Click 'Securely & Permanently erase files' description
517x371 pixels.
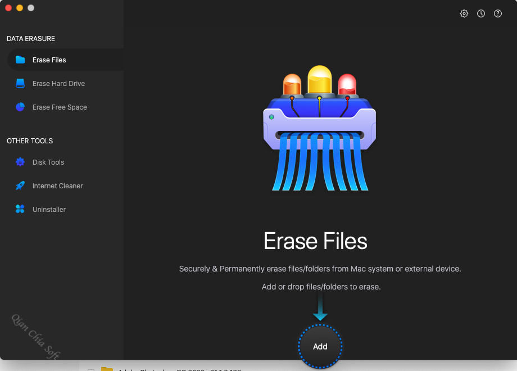pyautogui.click(x=320, y=269)
